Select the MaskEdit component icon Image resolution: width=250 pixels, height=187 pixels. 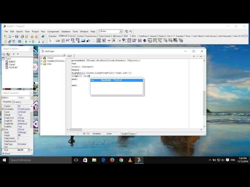coord(68,41)
